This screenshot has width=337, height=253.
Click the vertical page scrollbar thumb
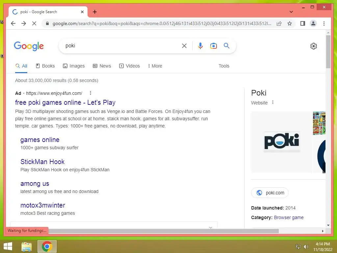328,52
